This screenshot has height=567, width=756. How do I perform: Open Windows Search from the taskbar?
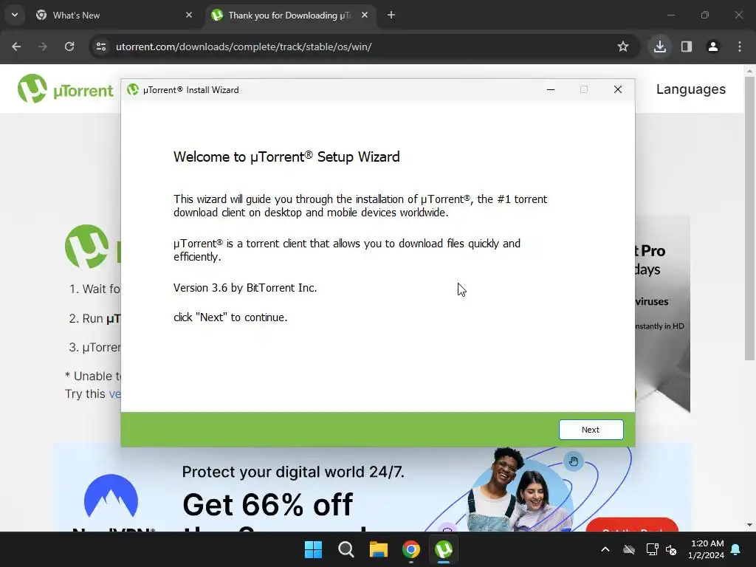[x=346, y=549]
